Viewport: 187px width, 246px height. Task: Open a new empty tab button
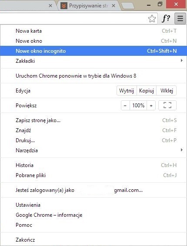(x=128, y=6)
